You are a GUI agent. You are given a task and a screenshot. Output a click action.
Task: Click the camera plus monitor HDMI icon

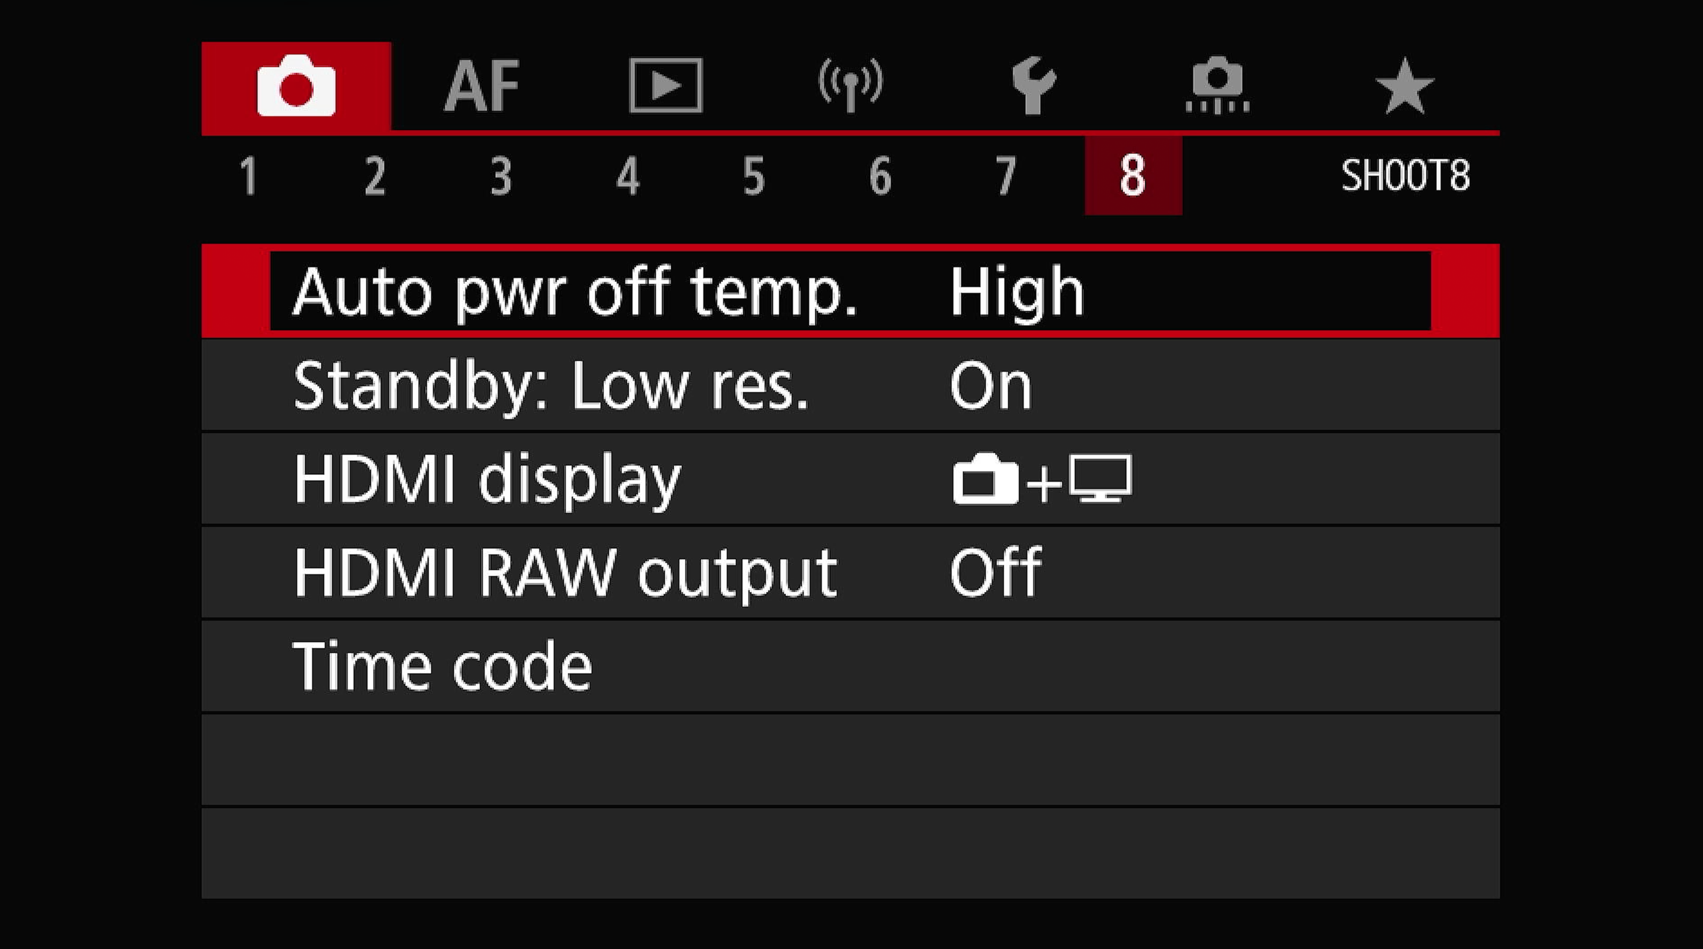click(1042, 480)
